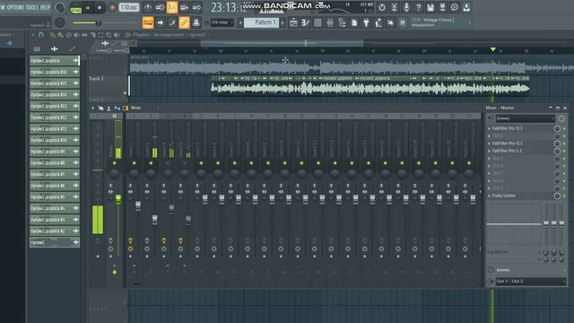This screenshot has width=574, height=323.
Task: Select the bottom 'пусак2' audio clip entry
Action: tap(55, 242)
